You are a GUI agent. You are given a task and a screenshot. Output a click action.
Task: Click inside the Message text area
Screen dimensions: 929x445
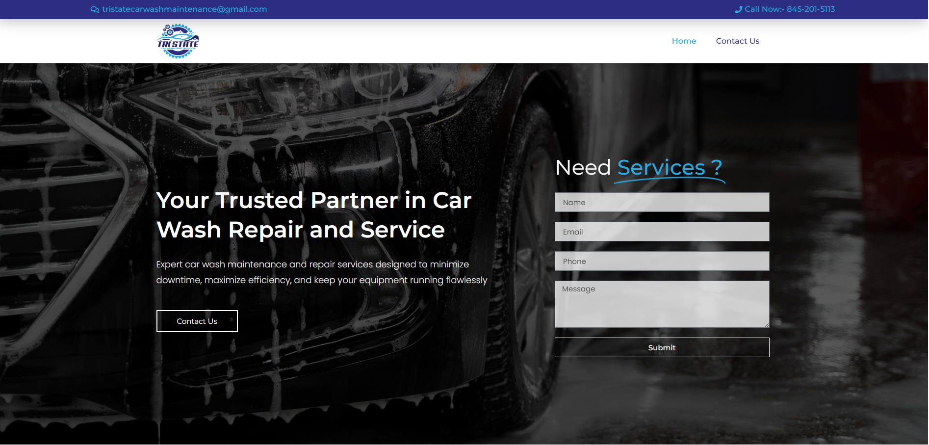(x=662, y=304)
